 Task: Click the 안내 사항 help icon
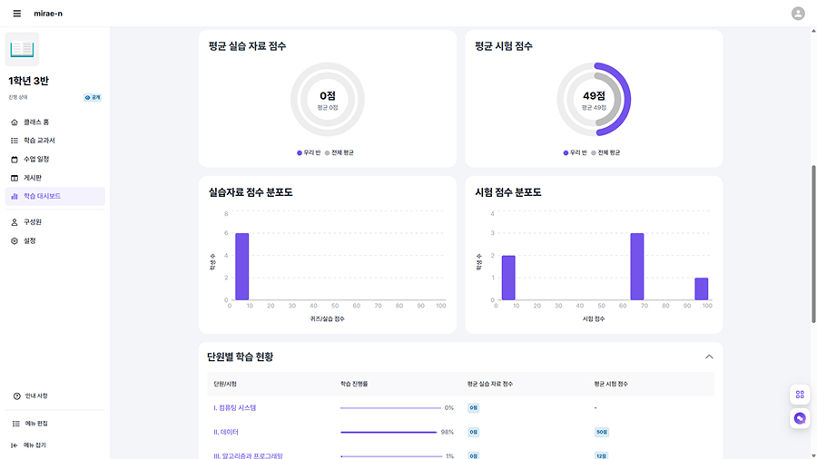pos(16,396)
